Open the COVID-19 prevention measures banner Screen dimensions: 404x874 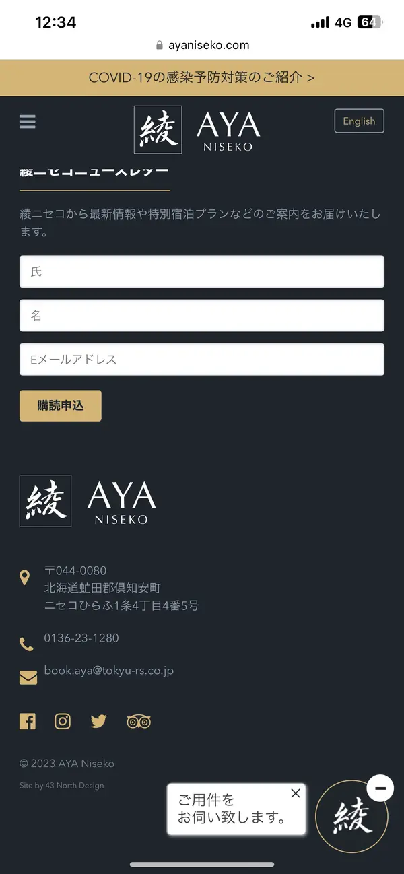202,77
